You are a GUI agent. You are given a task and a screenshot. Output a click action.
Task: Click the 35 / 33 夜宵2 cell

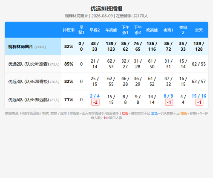coord(183,47)
